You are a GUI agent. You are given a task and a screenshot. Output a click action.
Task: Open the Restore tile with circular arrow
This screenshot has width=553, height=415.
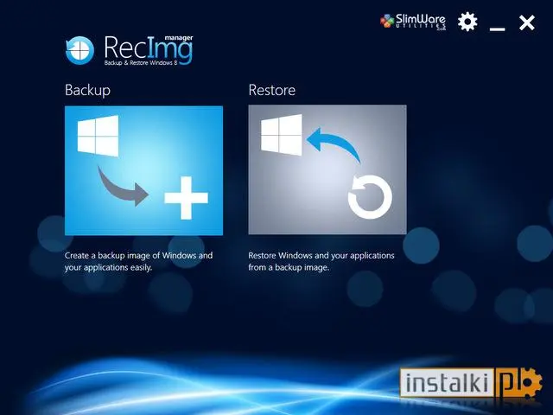point(327,169)
